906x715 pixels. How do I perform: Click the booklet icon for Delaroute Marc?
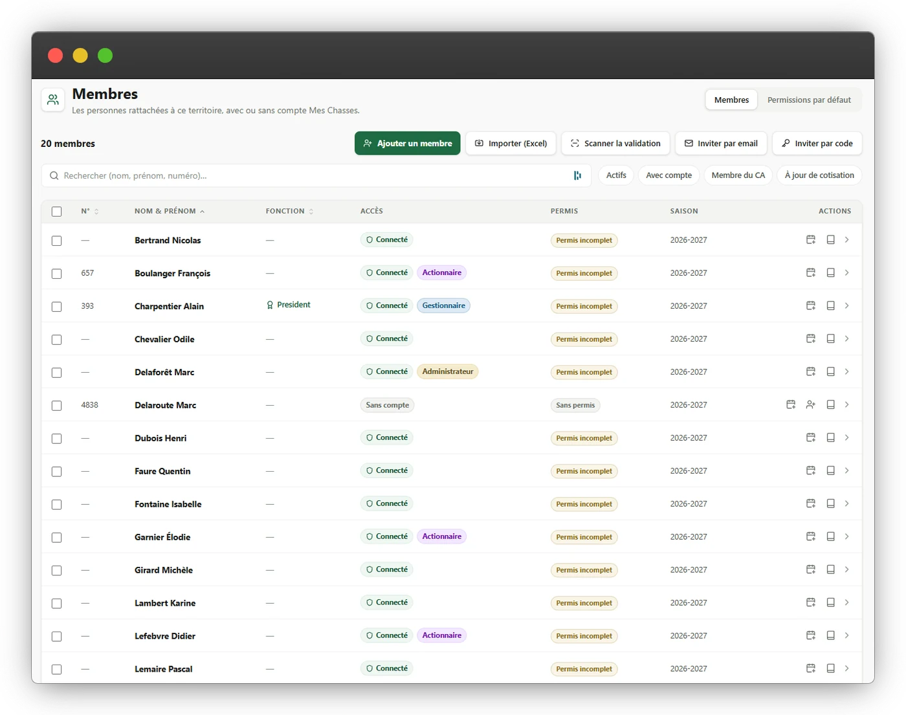point(830,405)
